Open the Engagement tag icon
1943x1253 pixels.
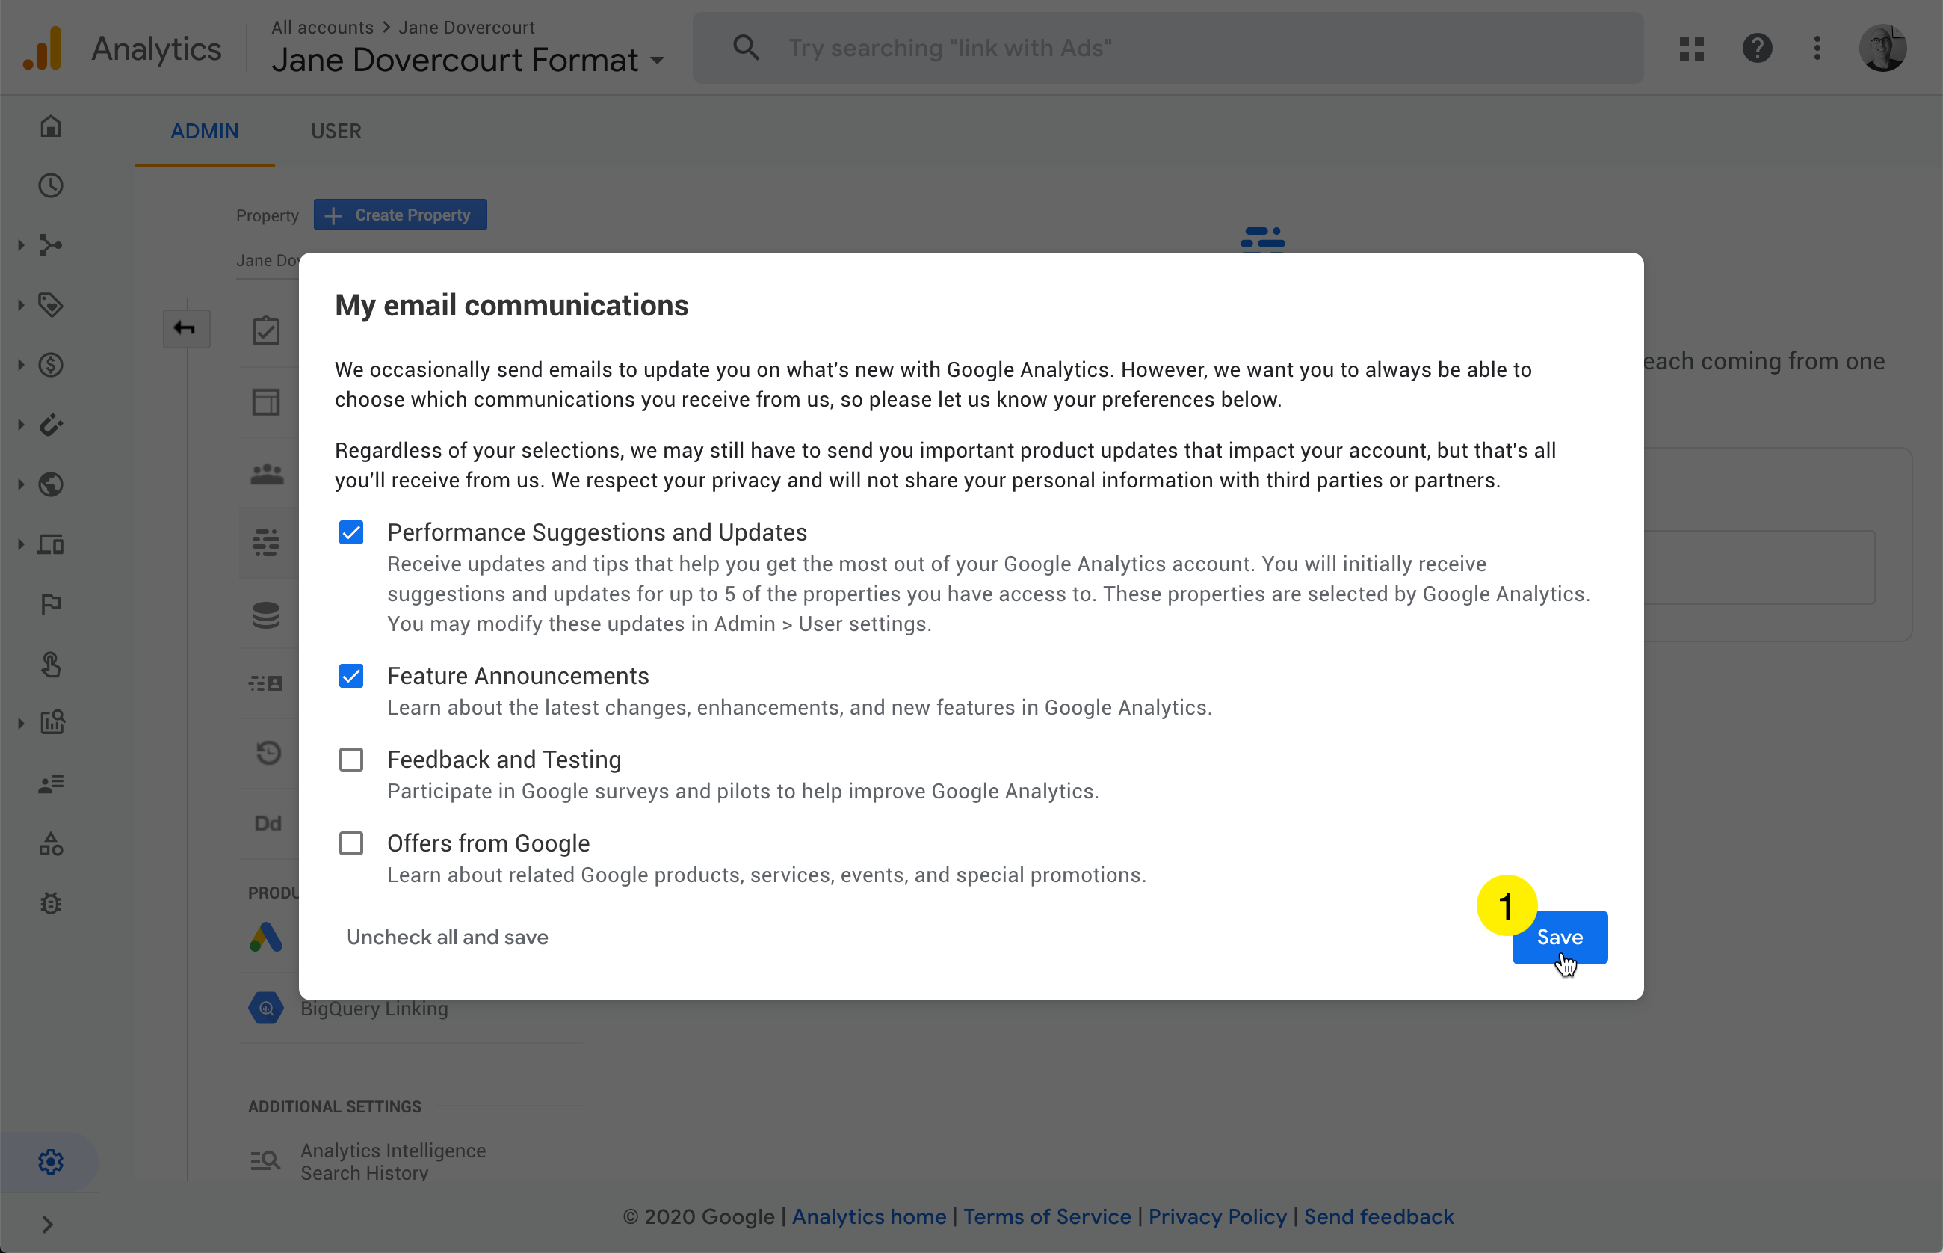click(x=50, y=305)
